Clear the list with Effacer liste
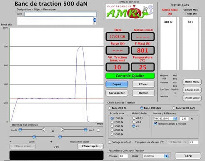 point(192,90)
